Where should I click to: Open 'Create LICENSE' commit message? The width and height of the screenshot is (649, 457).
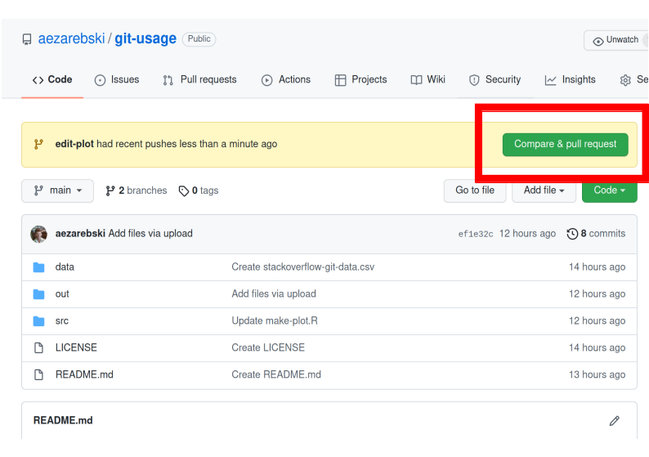coord(268,347)
